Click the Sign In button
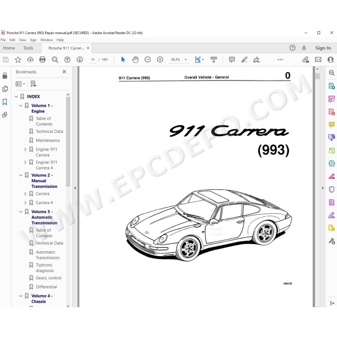The height and width of the screenshot is (337, 337). (323, 48)
